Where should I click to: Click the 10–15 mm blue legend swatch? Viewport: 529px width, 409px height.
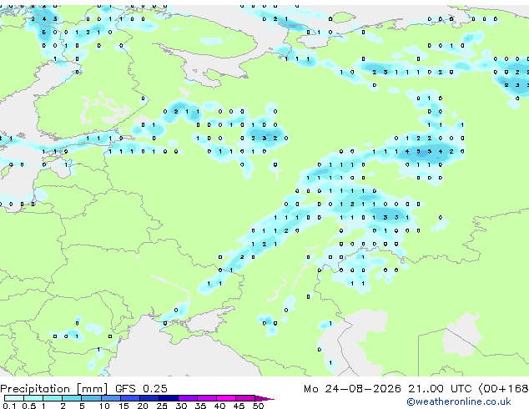coord(111,398)
